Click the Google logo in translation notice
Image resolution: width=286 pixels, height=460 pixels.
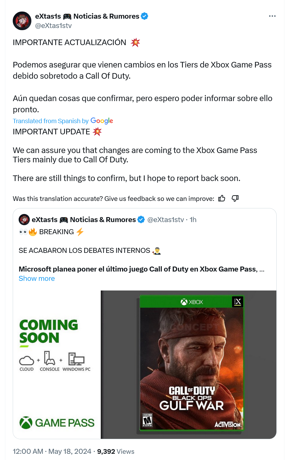coord(102,121)
